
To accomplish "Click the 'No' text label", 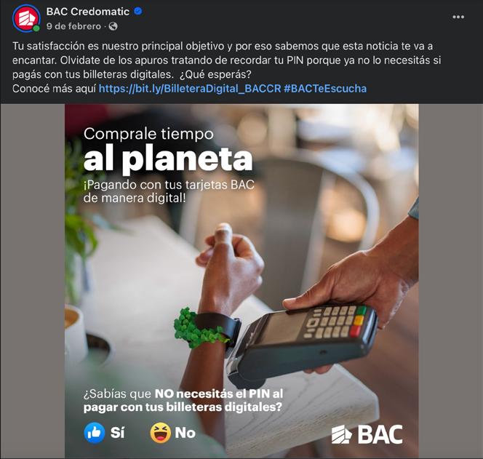I will tap(185, 433).
